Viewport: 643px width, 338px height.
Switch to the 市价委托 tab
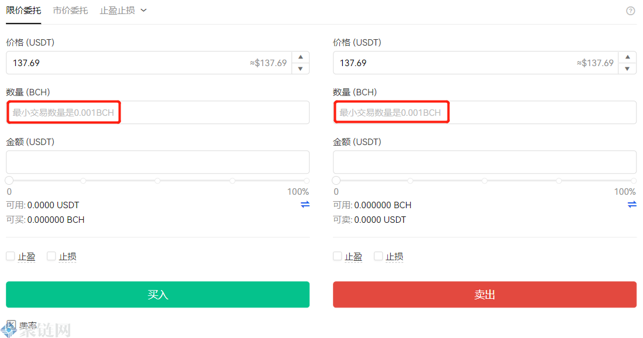point(71,11)
